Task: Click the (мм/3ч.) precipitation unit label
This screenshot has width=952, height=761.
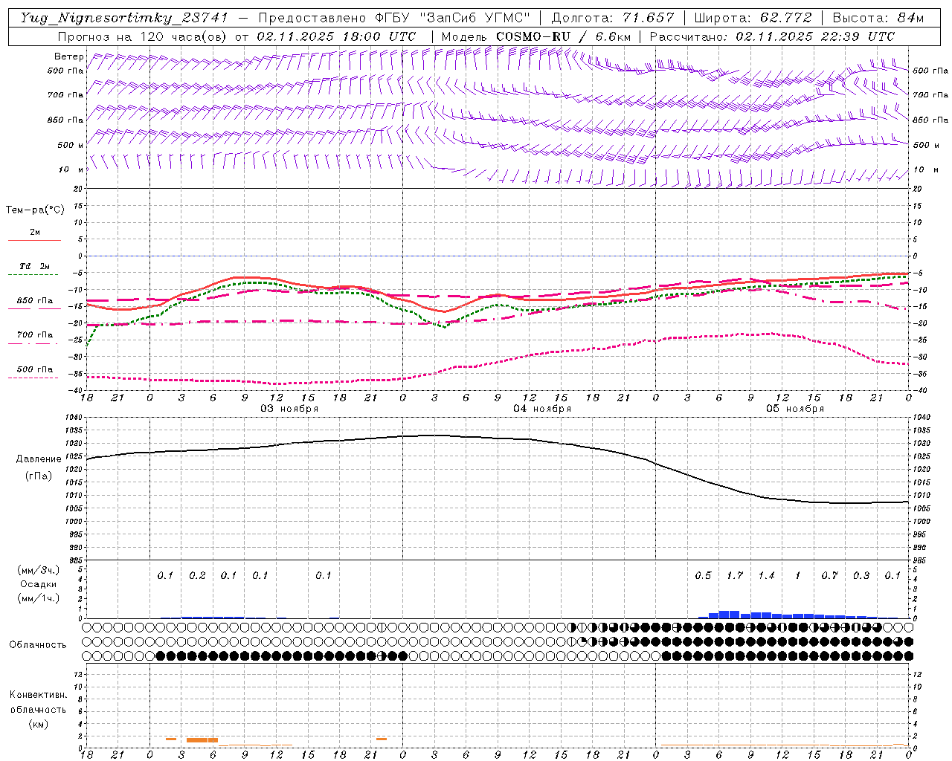Action: click(38, 570)
